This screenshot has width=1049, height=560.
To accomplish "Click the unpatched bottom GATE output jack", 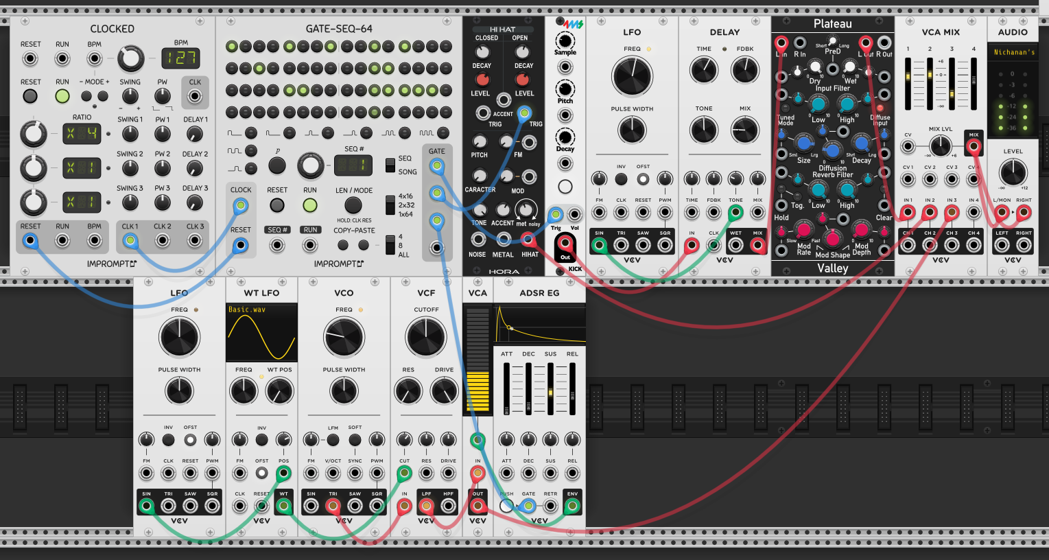I will coord(436,248).
